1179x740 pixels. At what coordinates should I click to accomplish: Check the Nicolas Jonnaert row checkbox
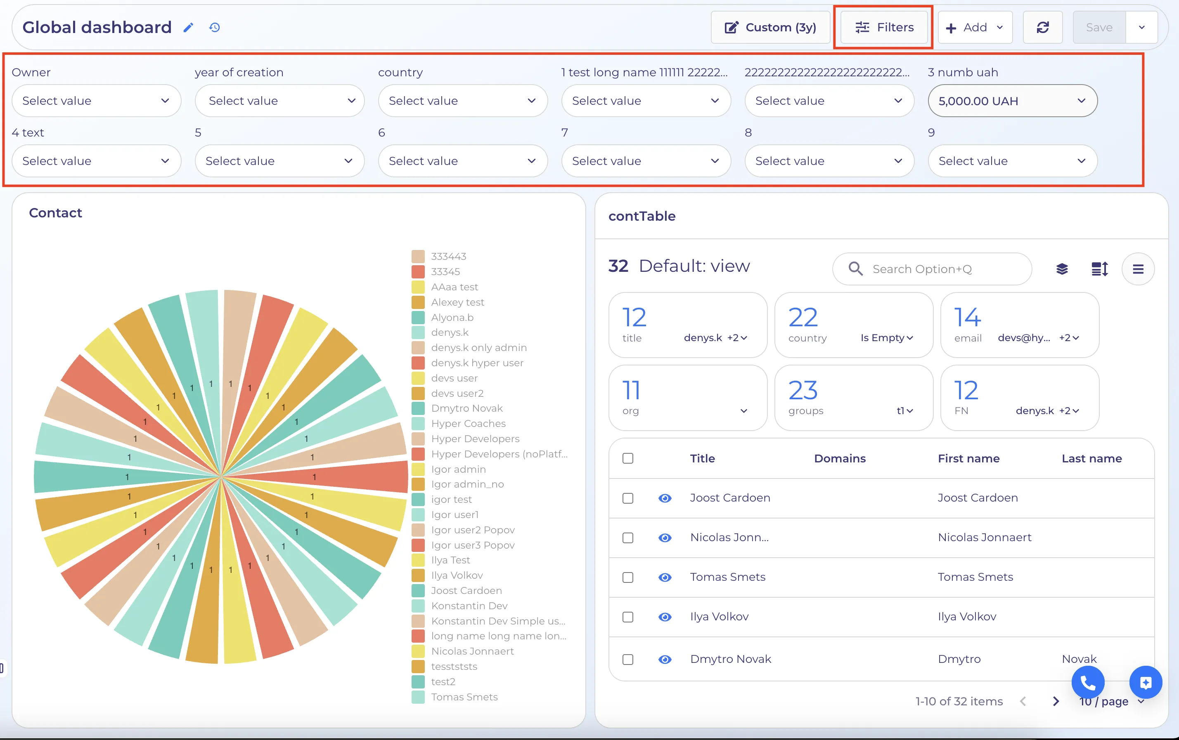[628, 537]
